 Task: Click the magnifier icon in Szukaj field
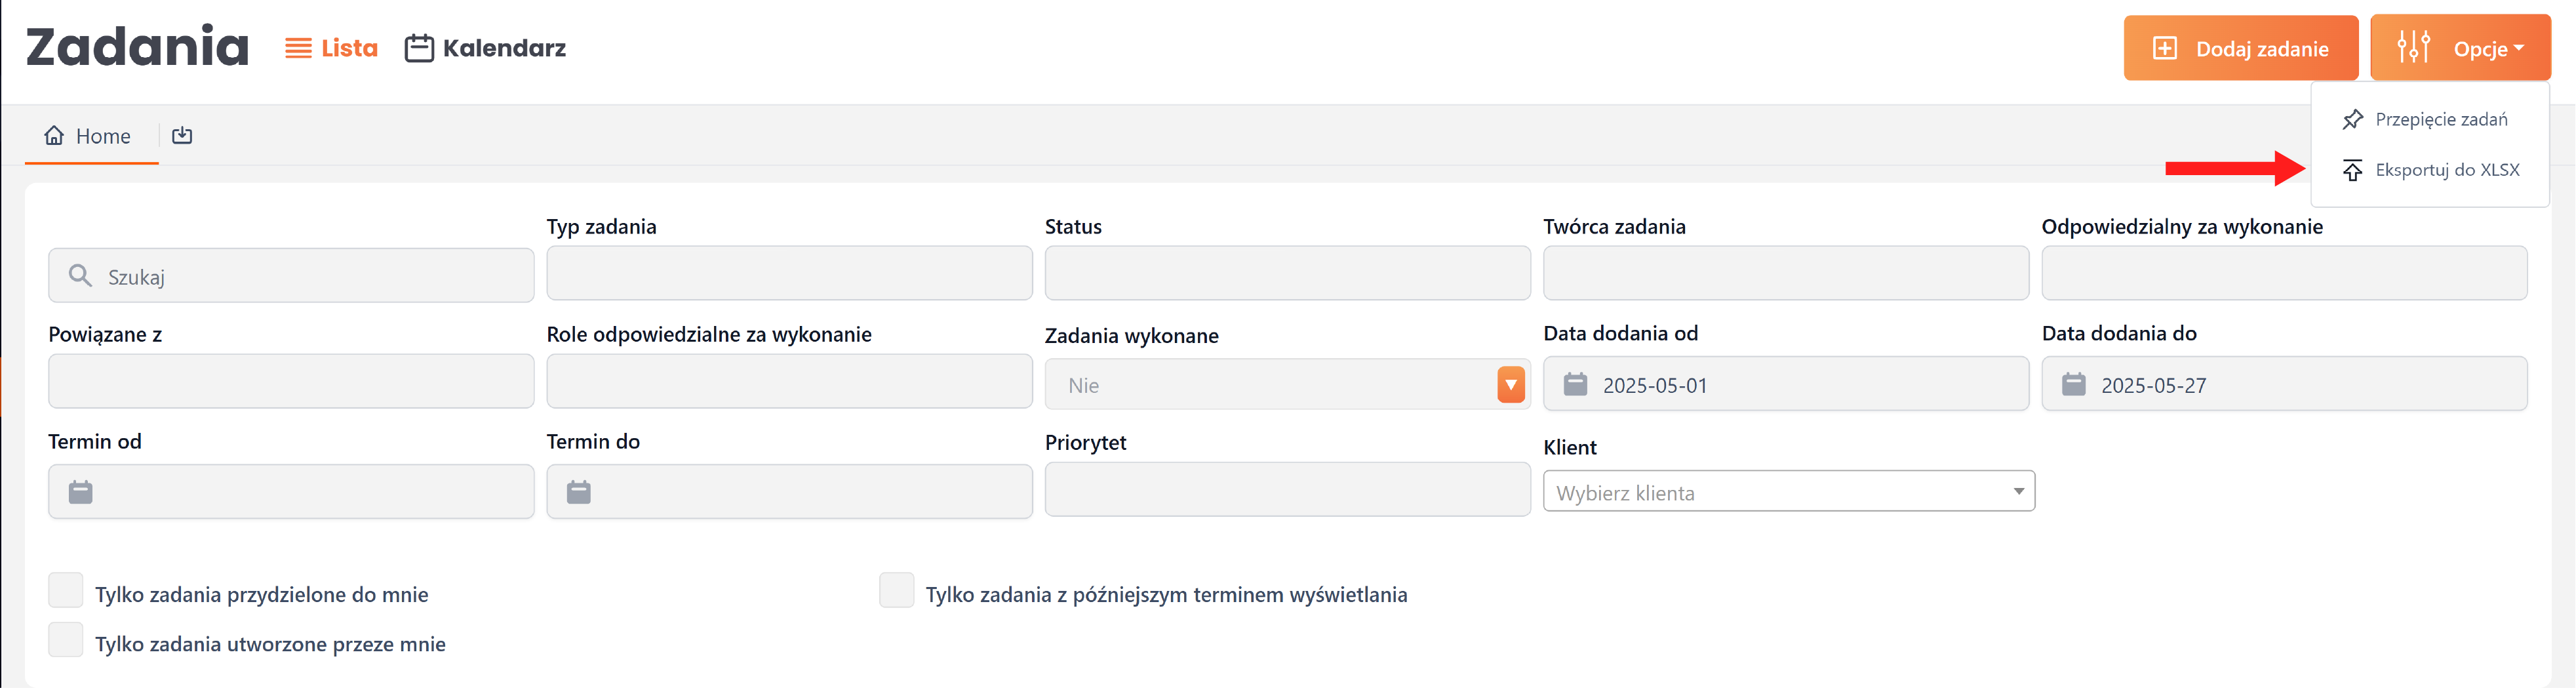click(80, 276)
